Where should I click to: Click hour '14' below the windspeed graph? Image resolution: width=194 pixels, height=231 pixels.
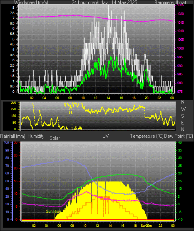(x=108, y=98)
